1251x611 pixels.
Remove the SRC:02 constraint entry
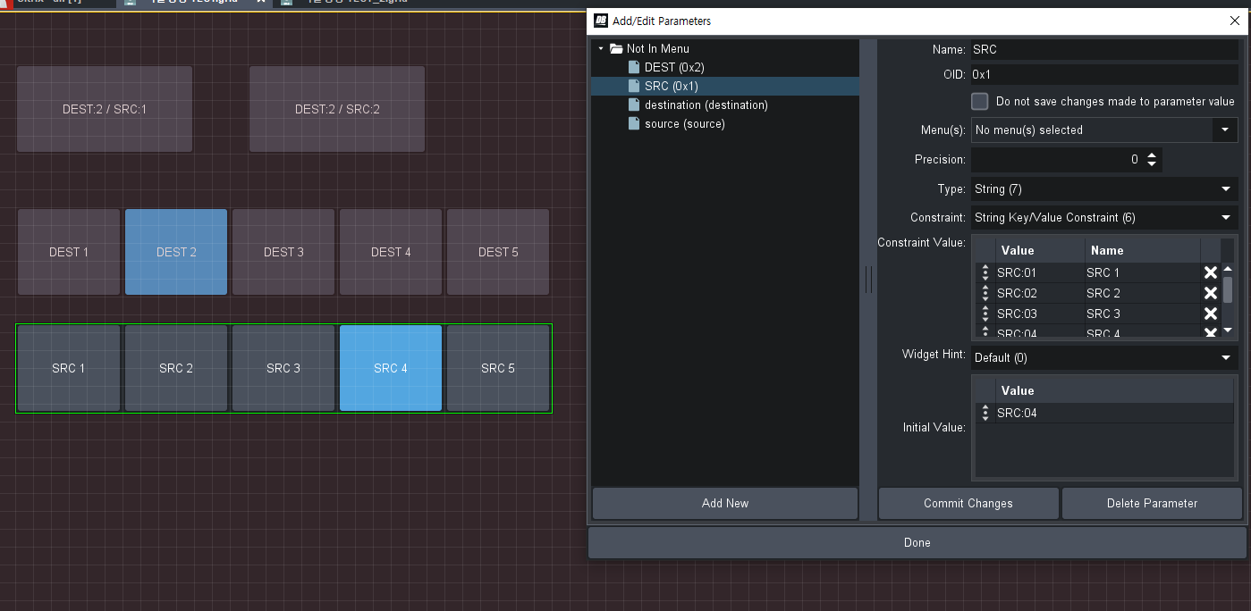(x=1210, y=293)
